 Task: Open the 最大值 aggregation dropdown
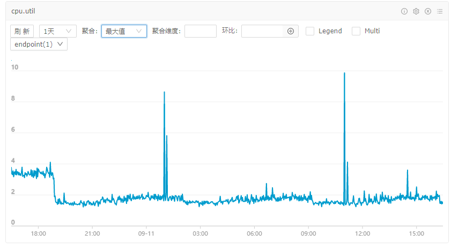pos(124,31)
